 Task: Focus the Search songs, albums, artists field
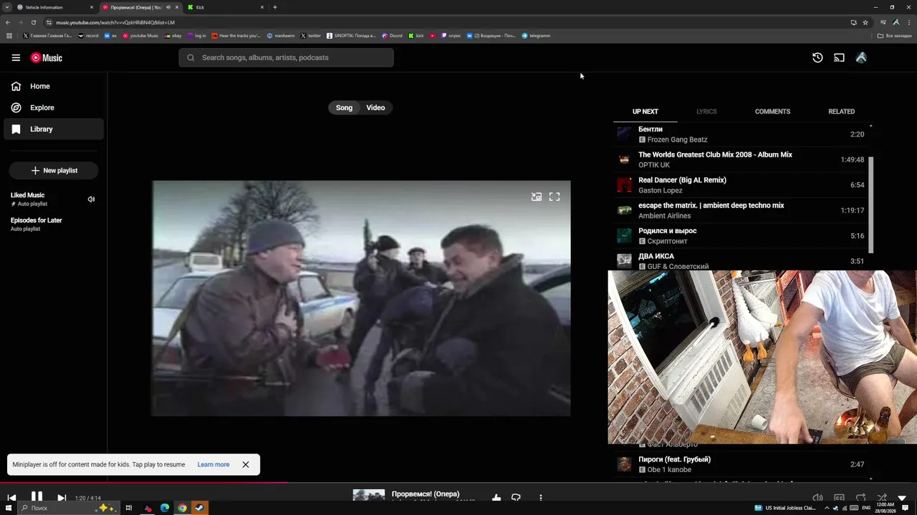tap(286, 58)
